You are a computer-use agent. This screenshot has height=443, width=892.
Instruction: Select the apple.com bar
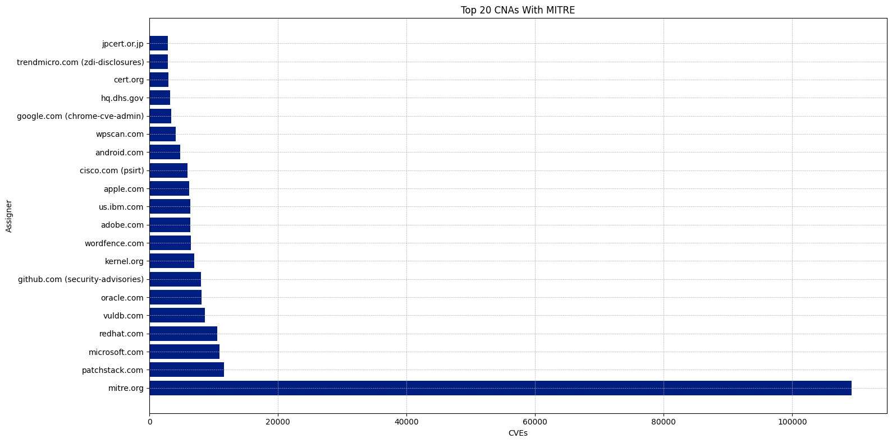(169, 189)
